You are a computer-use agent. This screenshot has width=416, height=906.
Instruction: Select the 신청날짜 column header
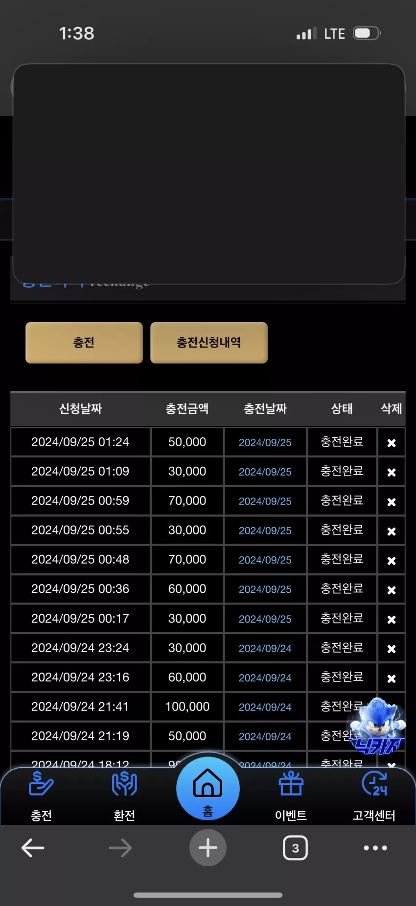[80, 409]
